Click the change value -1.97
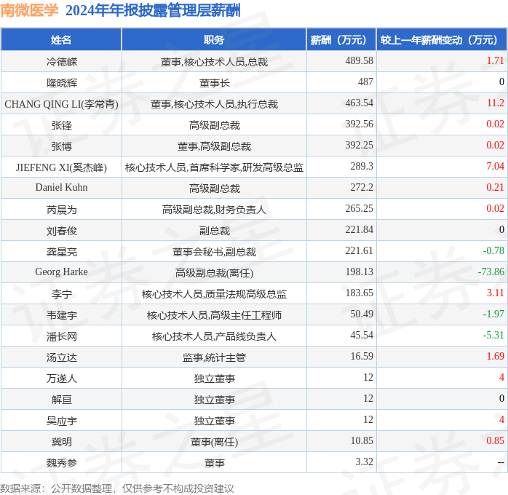Viewport: 508px width, 495px height. pos(493,314)
